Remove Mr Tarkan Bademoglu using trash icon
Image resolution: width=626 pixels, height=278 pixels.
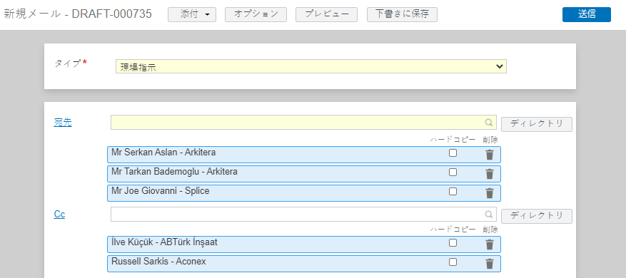point(490,174)
